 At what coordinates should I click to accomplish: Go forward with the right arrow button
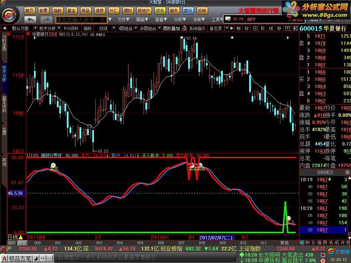click(46, 20)
